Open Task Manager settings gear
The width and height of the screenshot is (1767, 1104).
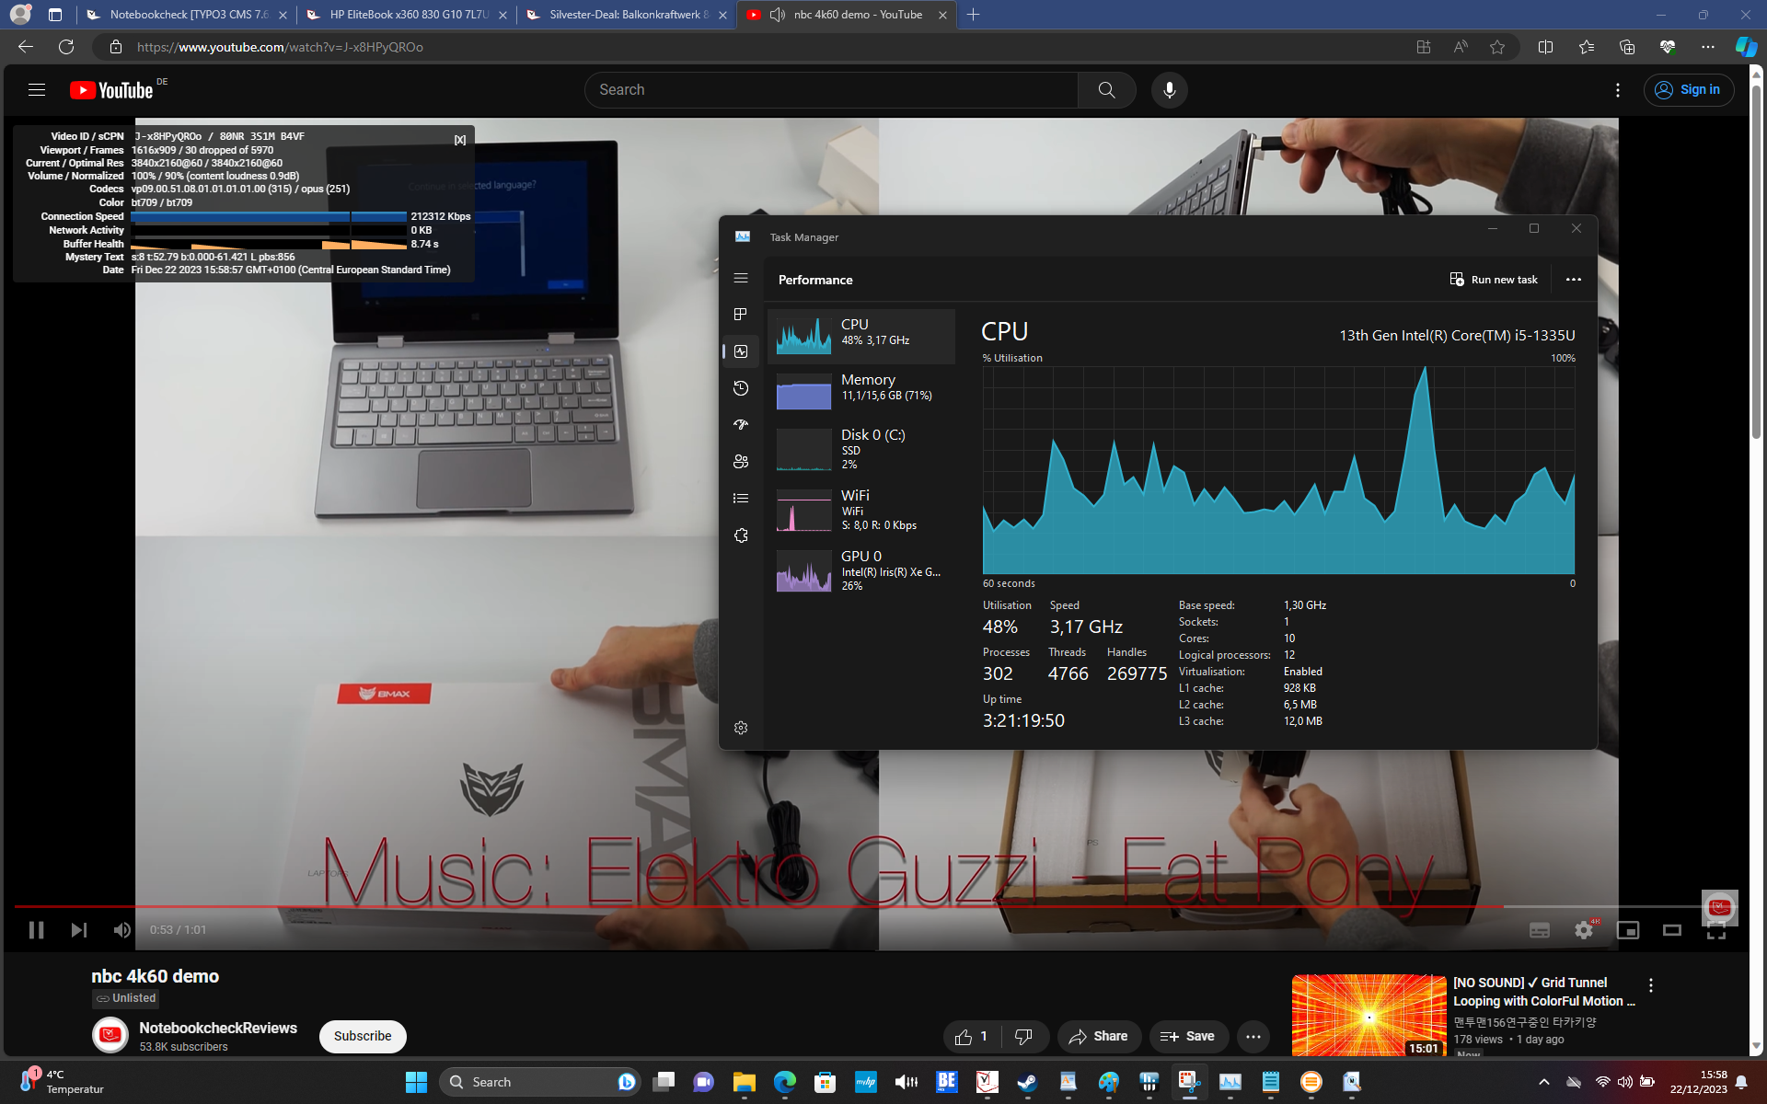(x=741, y=728)
